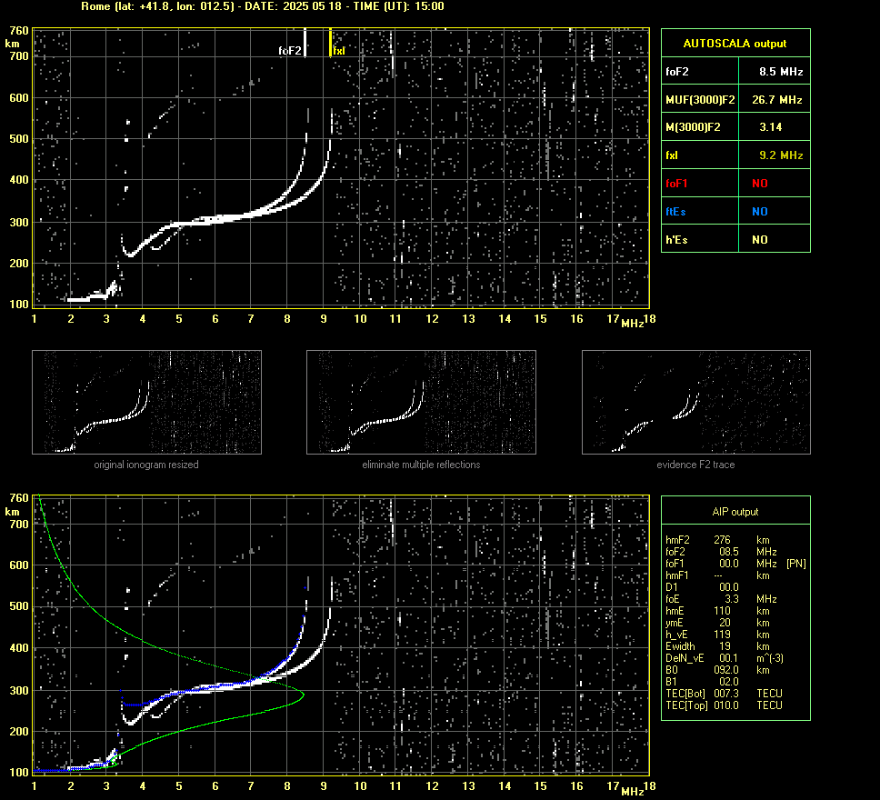Click the foE 3.3 MHz row
The image size is (880, 800).
point(721,598)
